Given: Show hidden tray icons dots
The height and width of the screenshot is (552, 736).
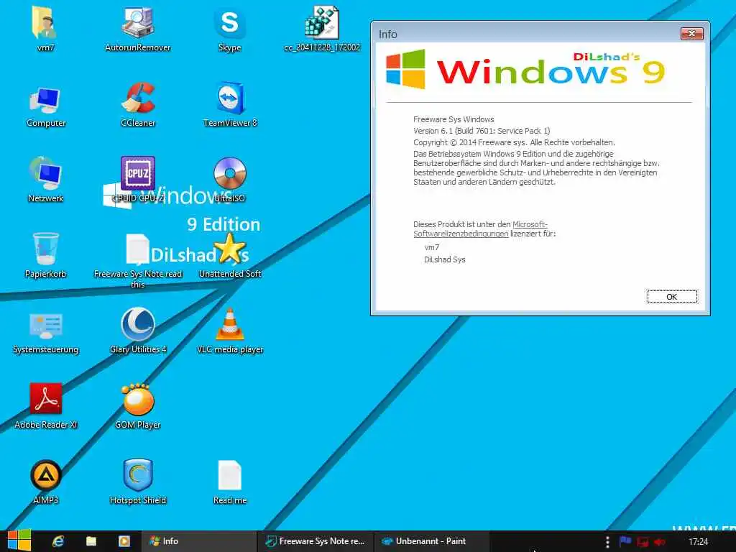Looking at the screenshot, I should [x=607, y=542].
